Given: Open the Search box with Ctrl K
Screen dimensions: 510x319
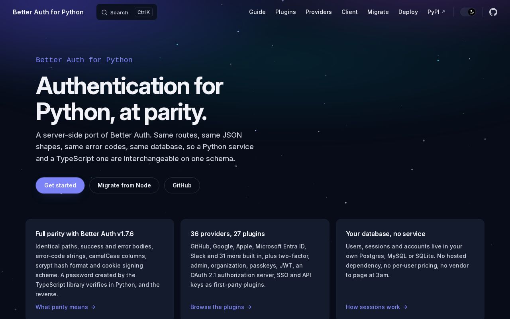Looking at the screenshot, I should [x=127, y=12].
